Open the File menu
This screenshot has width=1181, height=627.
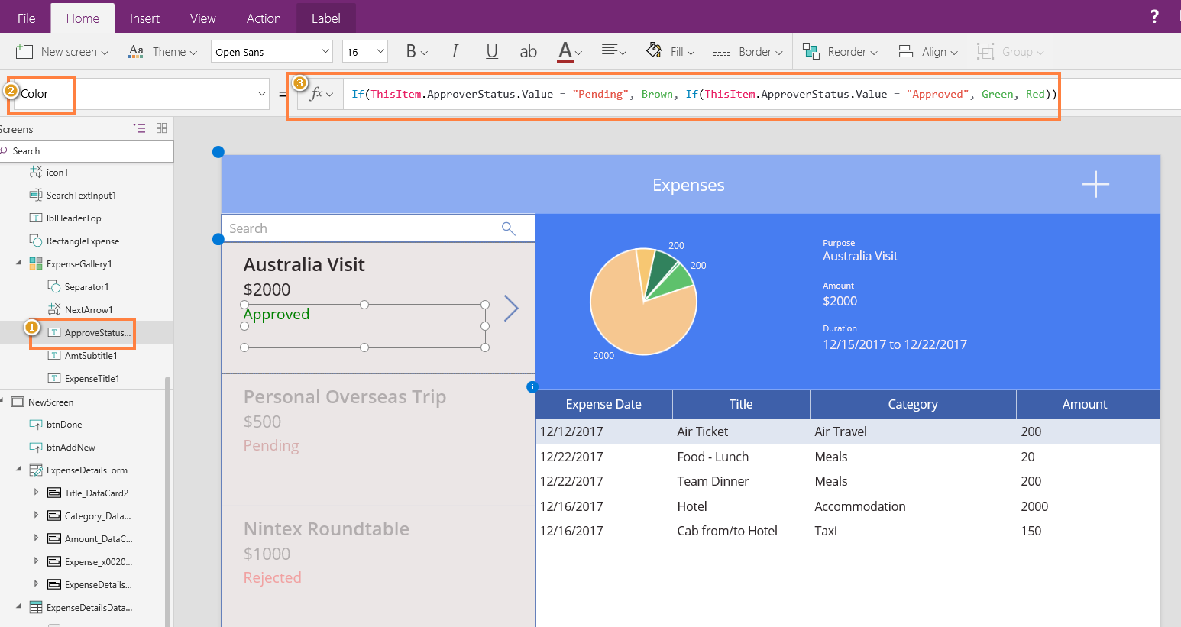(x=25, y=17)
